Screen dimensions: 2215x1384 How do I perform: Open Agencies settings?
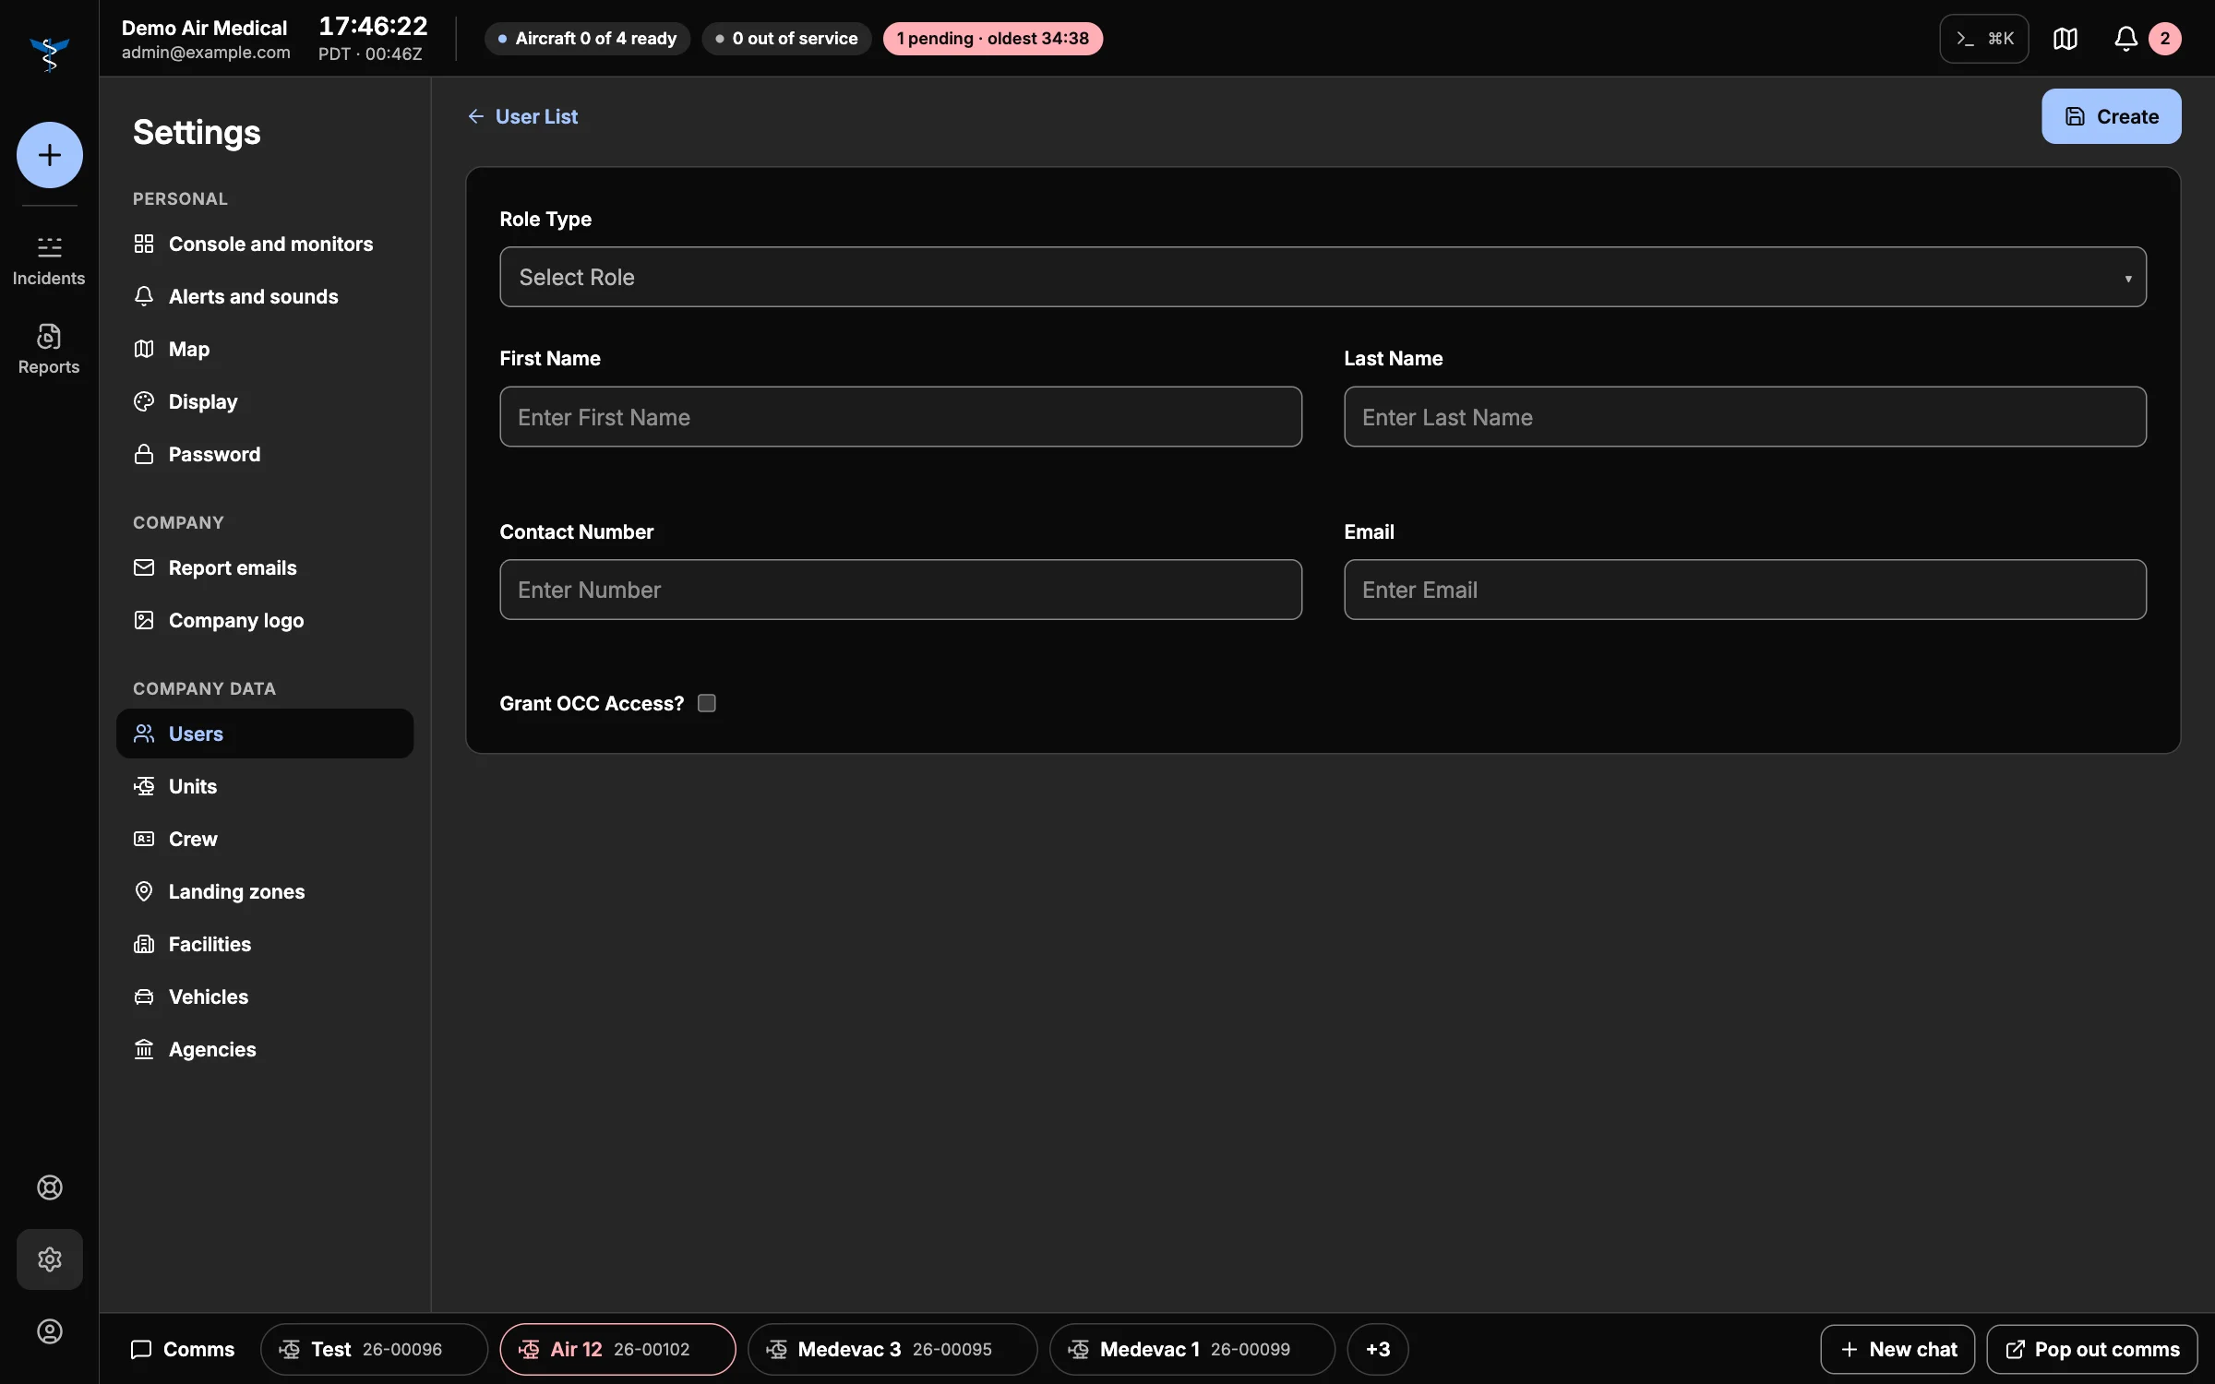coord(265,1049)
